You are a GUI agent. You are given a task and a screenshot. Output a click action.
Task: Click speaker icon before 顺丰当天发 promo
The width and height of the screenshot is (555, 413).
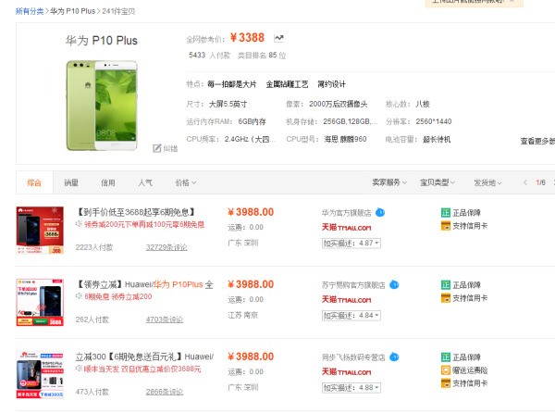[x=79, y=369]
